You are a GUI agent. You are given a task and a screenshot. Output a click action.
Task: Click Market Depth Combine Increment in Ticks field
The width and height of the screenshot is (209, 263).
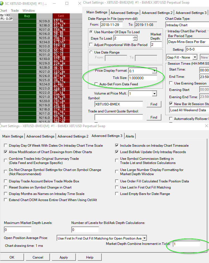pyautogui.click(x=186, y=244)
